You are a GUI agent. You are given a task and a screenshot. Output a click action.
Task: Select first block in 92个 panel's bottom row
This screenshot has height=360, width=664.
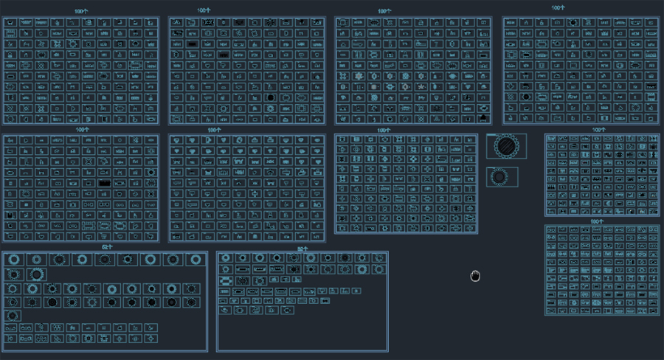click(x=224, y=310)
